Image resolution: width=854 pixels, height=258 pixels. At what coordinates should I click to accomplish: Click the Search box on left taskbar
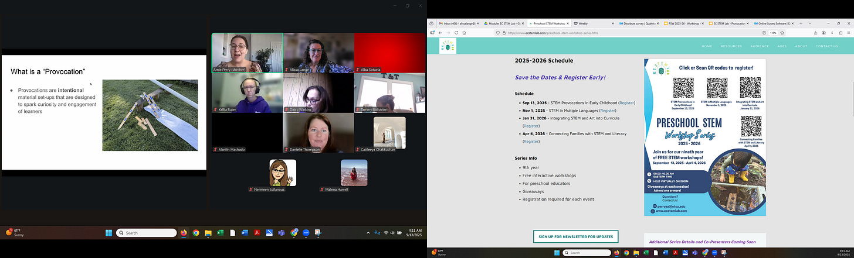[146, 233]
